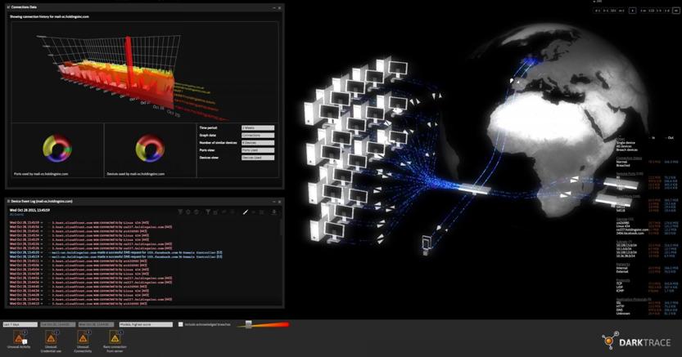Click the tall red spike in the 3D graph
This screenshot has height=357, width=682.
[x=129, y=65]
